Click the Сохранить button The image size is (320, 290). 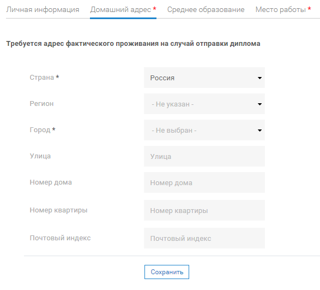167,272
